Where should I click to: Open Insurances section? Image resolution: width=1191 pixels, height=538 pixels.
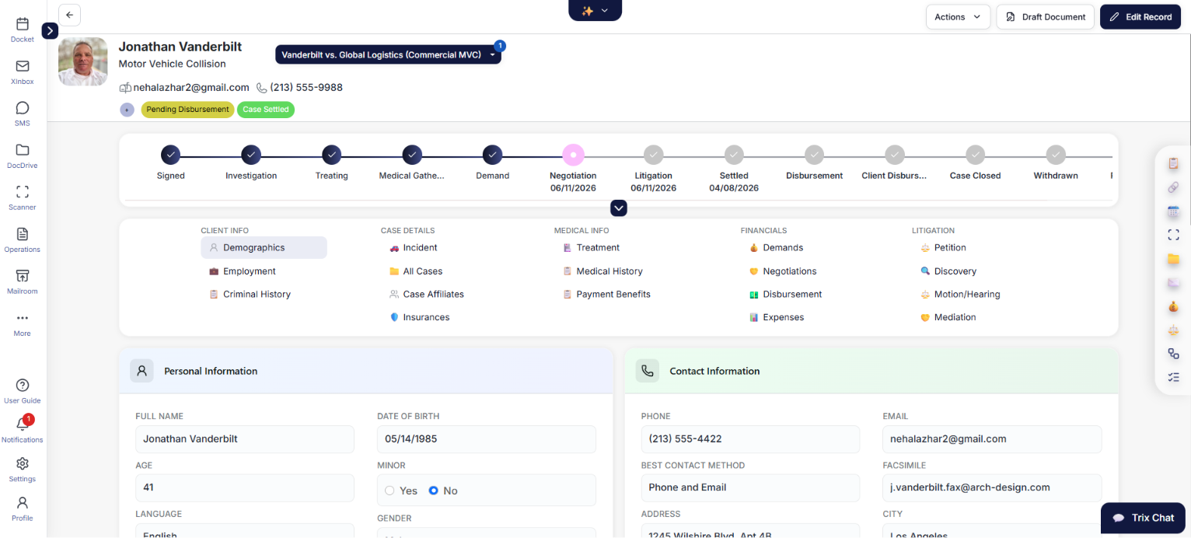pyautogui.click(x=420, y=317)
